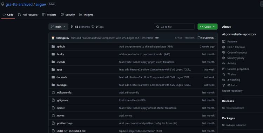View the 55 Branches list
263x133 pixels.
click(80, 27)
